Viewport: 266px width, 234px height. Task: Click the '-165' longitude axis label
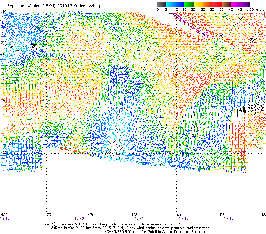tap(133, 215)
